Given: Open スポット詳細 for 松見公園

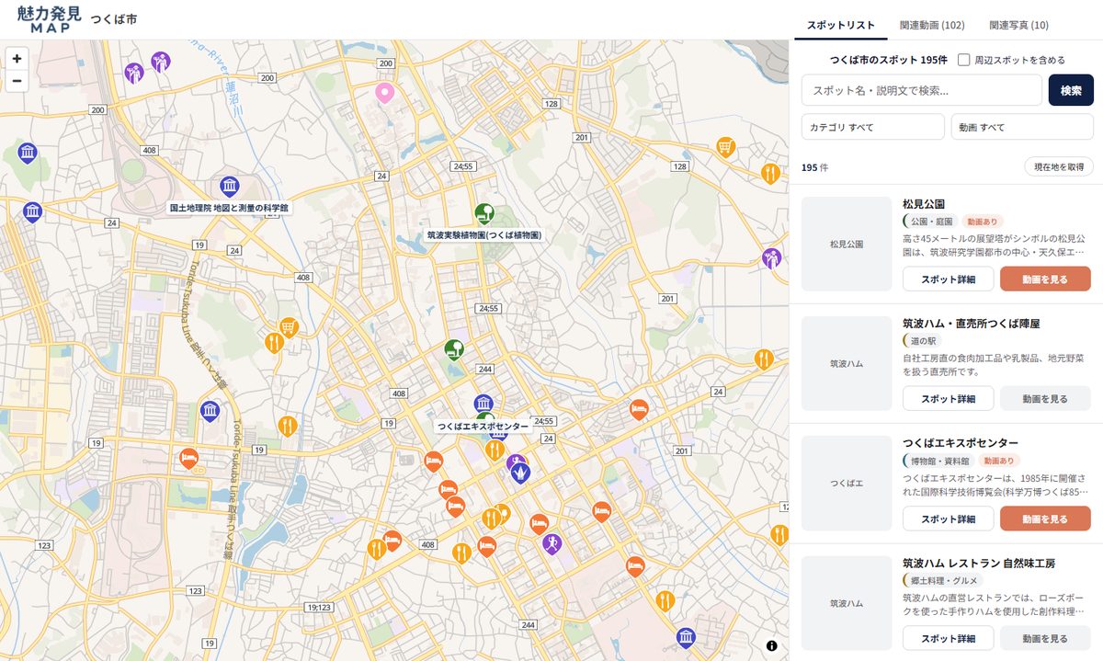Looking at the screenshot, I should click(948, 279).
